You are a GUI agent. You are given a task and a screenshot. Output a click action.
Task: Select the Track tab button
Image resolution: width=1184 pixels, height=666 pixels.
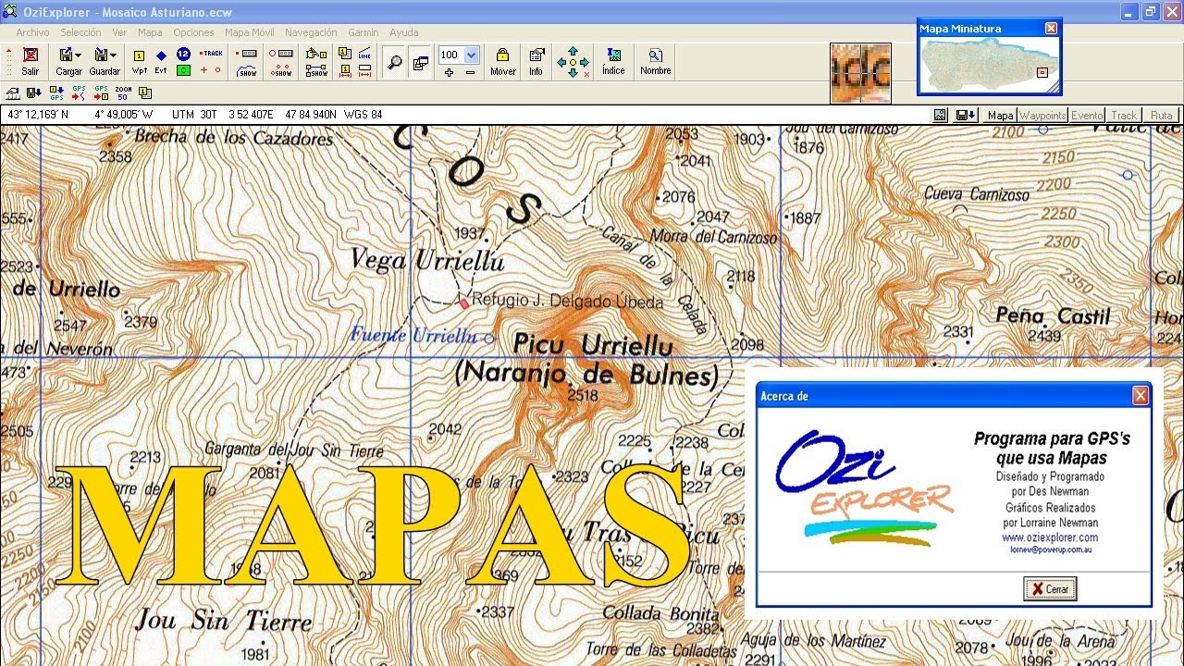(1124, 116)
